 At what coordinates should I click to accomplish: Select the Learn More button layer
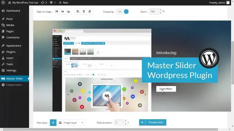click(x=166, y=89)
